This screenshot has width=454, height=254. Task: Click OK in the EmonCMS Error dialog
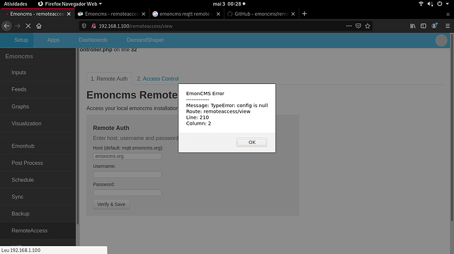(251, 142)
